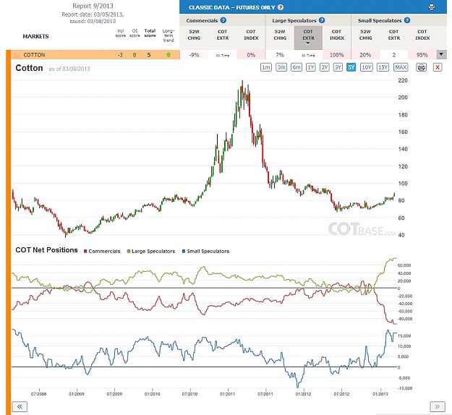This screenshot has height=415, width=452.
Task: Click the Commercials red legend swatch
Action: click(85, 252)
